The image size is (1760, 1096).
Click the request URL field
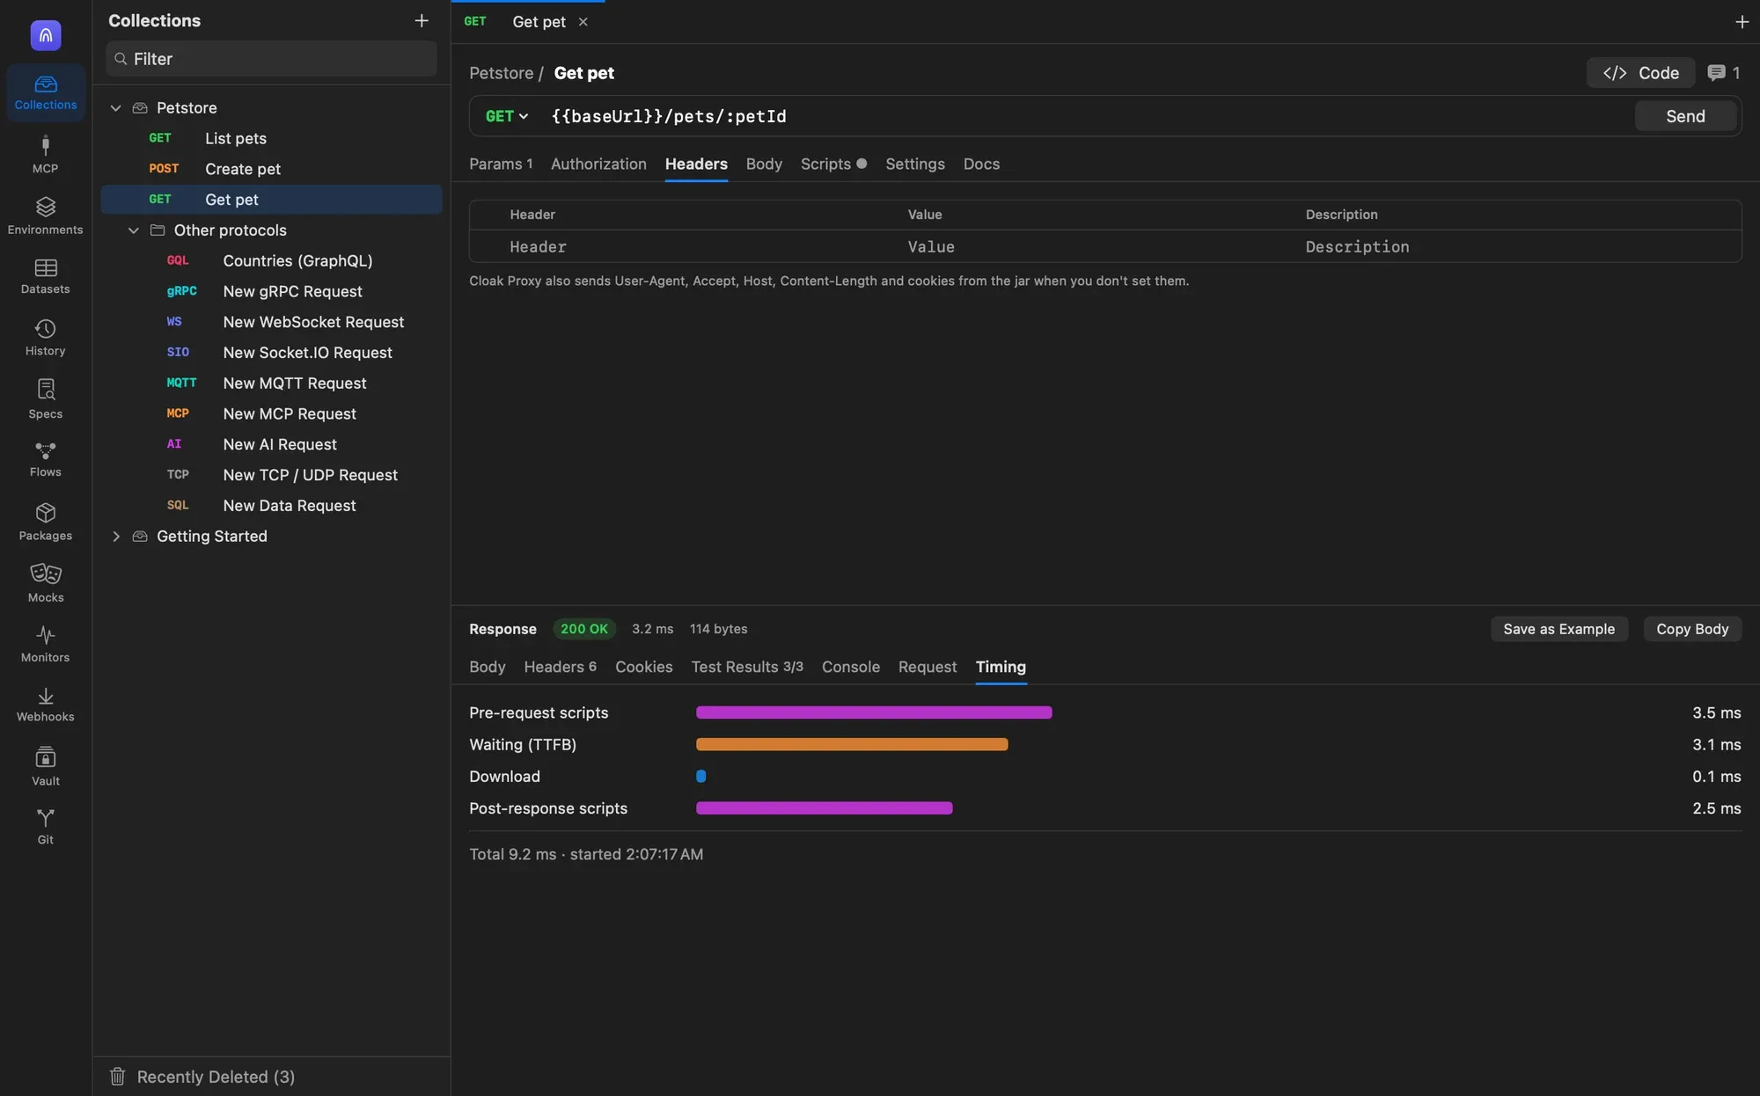[x=1087, y=116]
